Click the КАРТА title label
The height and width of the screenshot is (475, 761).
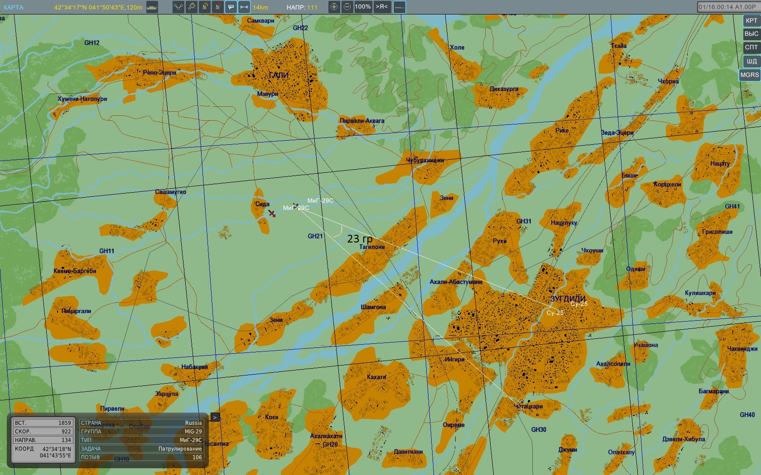pyautogui.click(x=13, y=7)
